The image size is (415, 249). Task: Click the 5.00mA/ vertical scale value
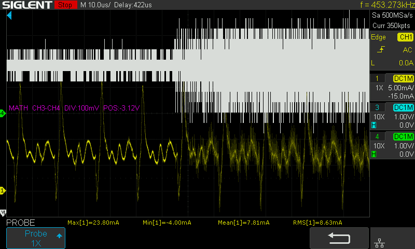[x=401, y=88]
